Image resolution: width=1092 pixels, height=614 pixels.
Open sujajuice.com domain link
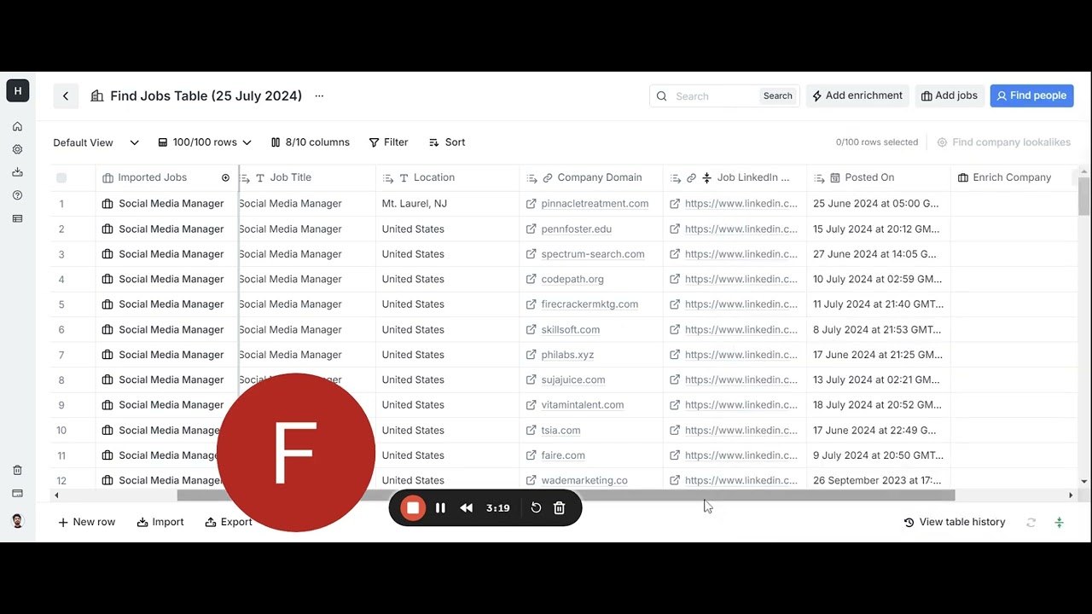[572, 380]
